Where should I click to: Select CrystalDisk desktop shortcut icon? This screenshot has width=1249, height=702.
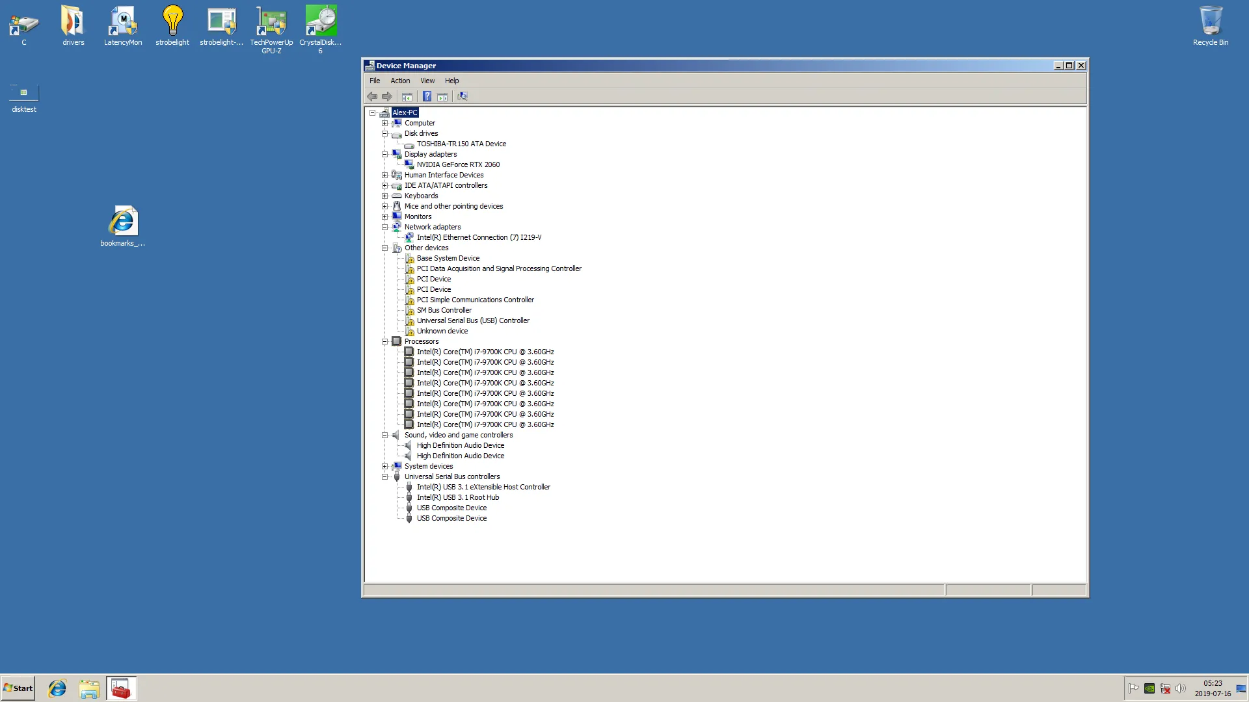(321, 22)
